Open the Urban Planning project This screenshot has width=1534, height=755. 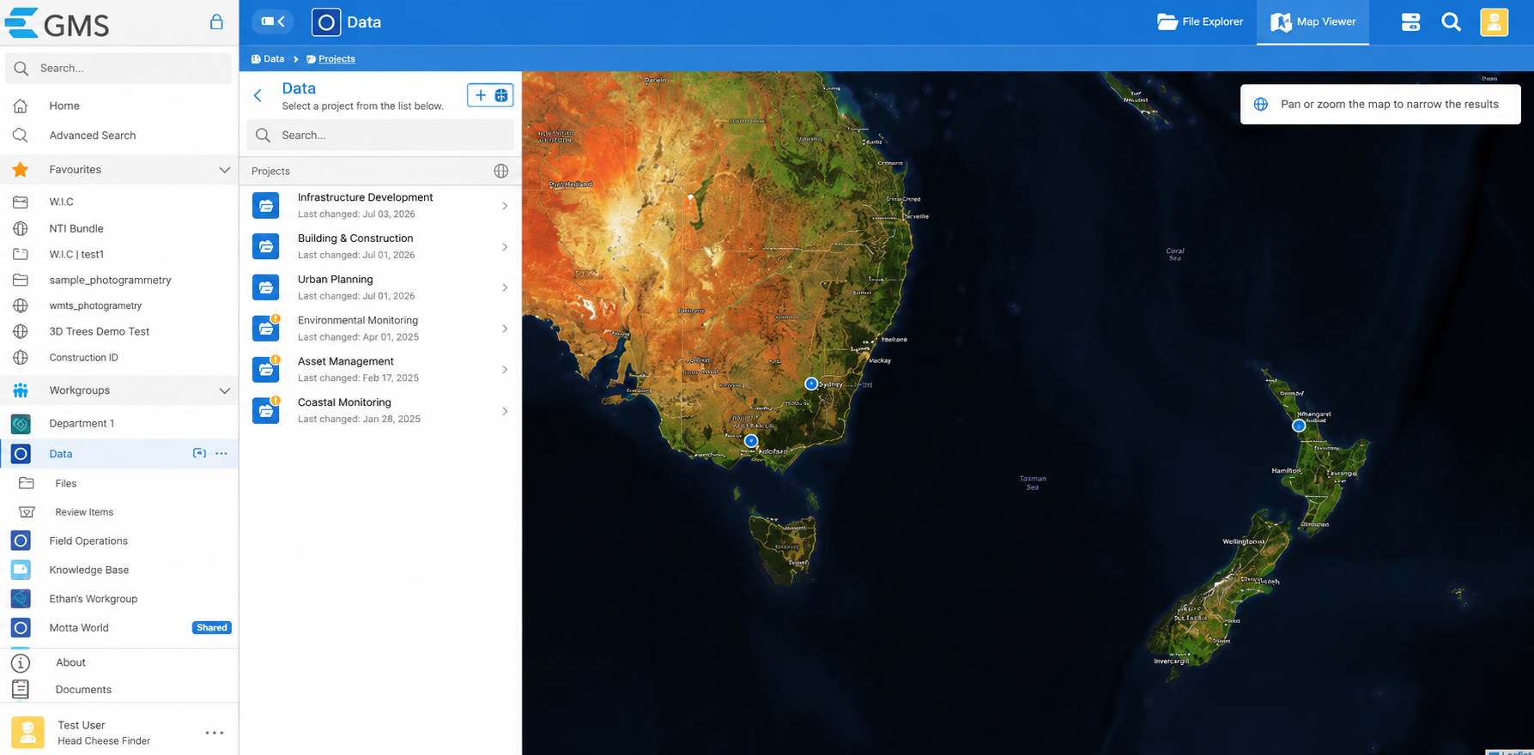click(x=380, y=287)
